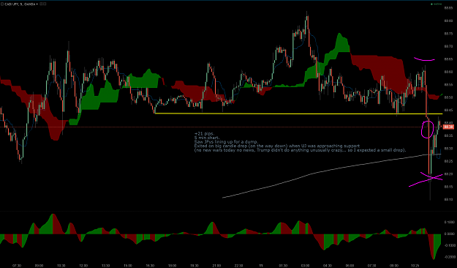Click the -0.1000 oscillator scale label
This screenshot has height=268, width=457.
[450, 245]
